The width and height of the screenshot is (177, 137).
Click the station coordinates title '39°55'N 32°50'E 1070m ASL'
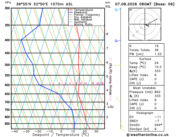44,4
